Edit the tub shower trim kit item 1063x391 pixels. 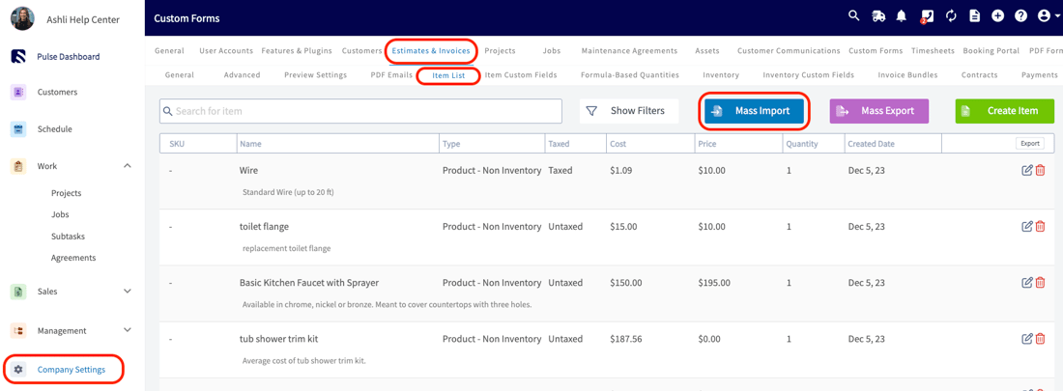[1026, 339]
